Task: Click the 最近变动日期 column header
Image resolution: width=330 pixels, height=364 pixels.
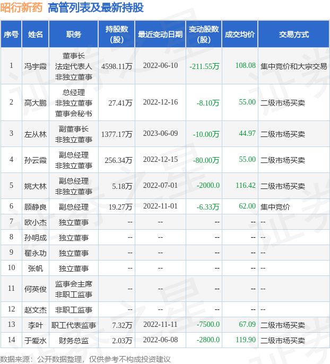Action: coord(160,34)
